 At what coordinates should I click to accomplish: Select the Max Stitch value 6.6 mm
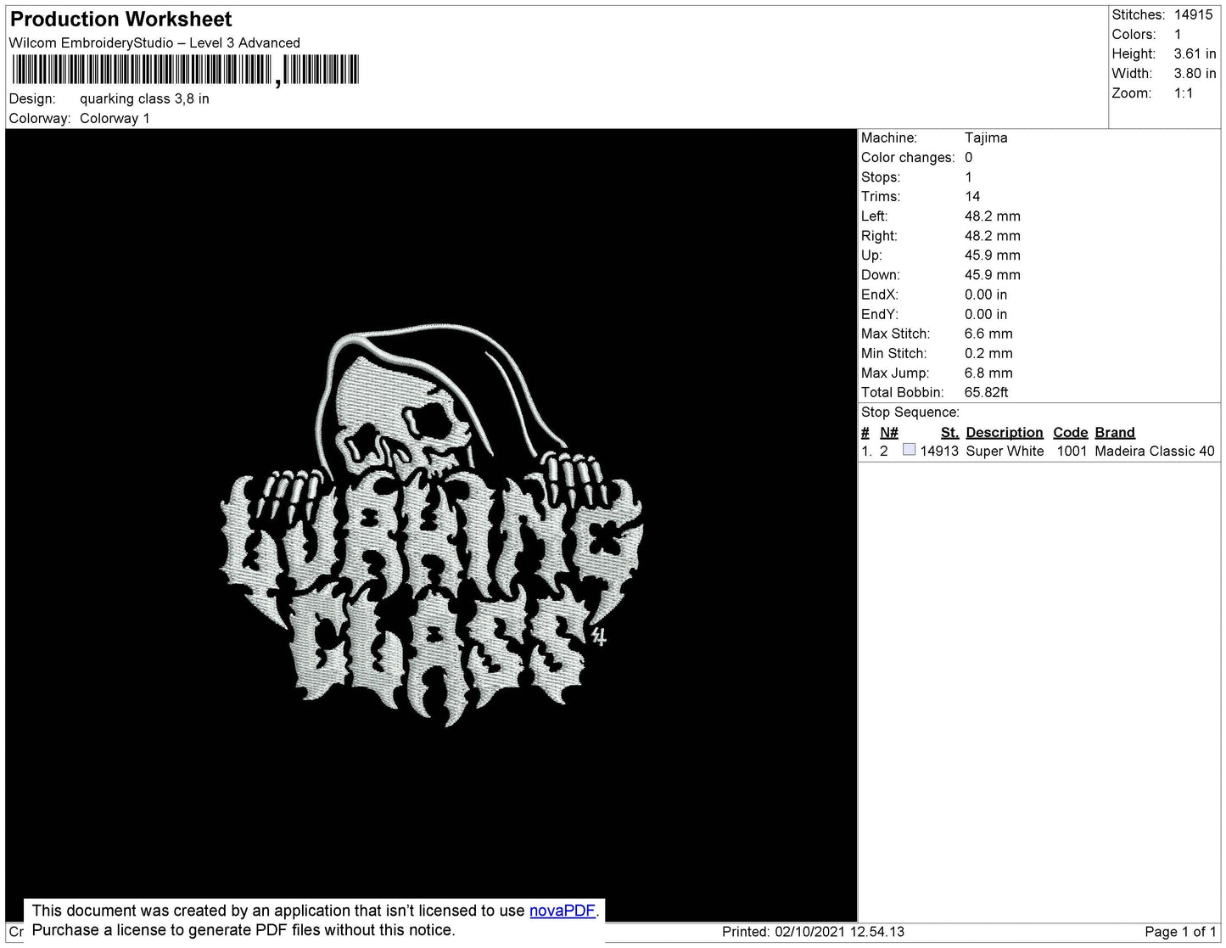[x=988, y=334]
